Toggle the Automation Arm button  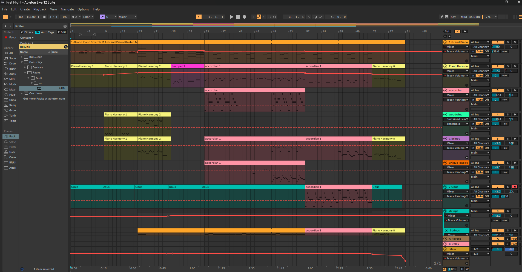click(259, 17)
